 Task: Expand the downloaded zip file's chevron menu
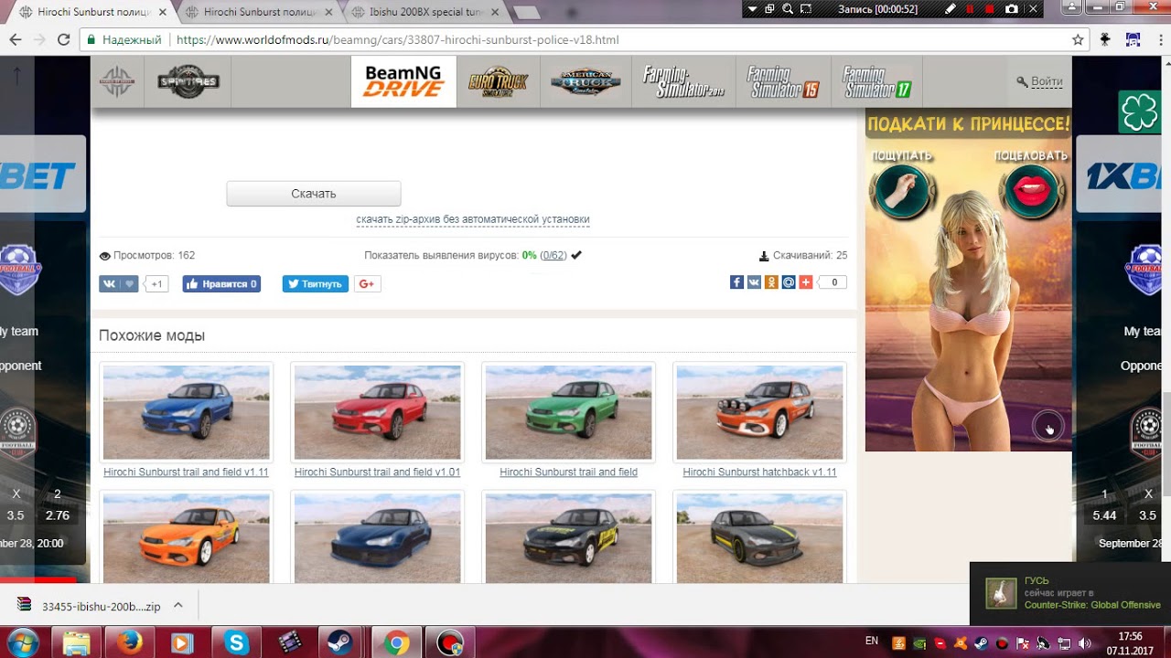pyautogui.click(x=178, y=606)
